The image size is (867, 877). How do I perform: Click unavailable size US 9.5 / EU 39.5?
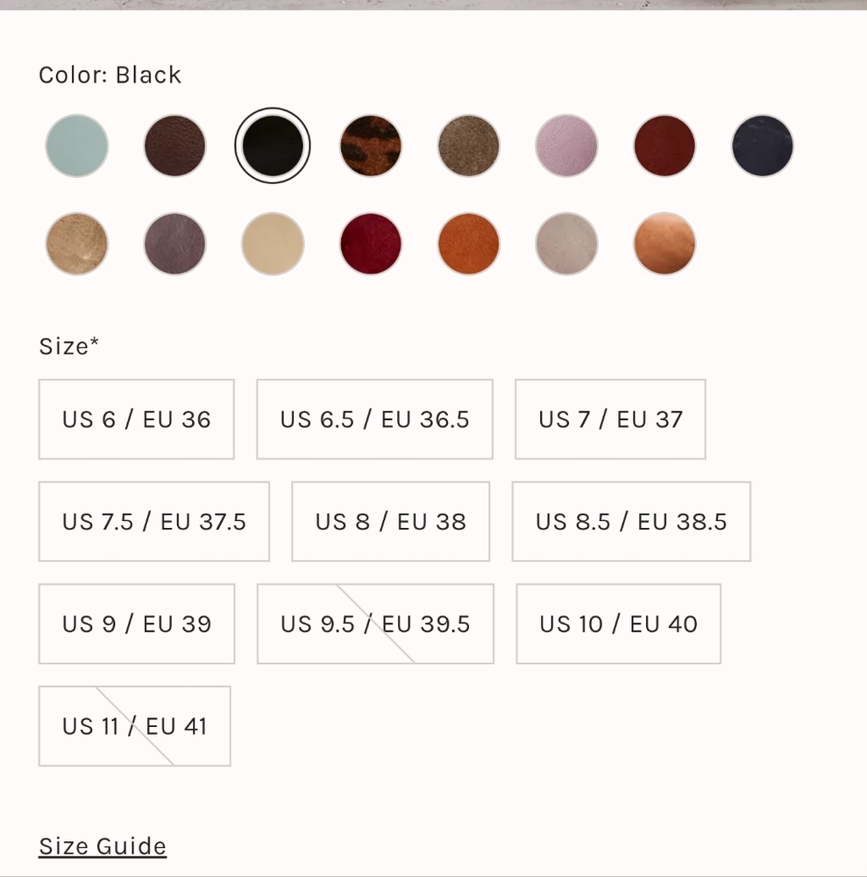(375, 624)
